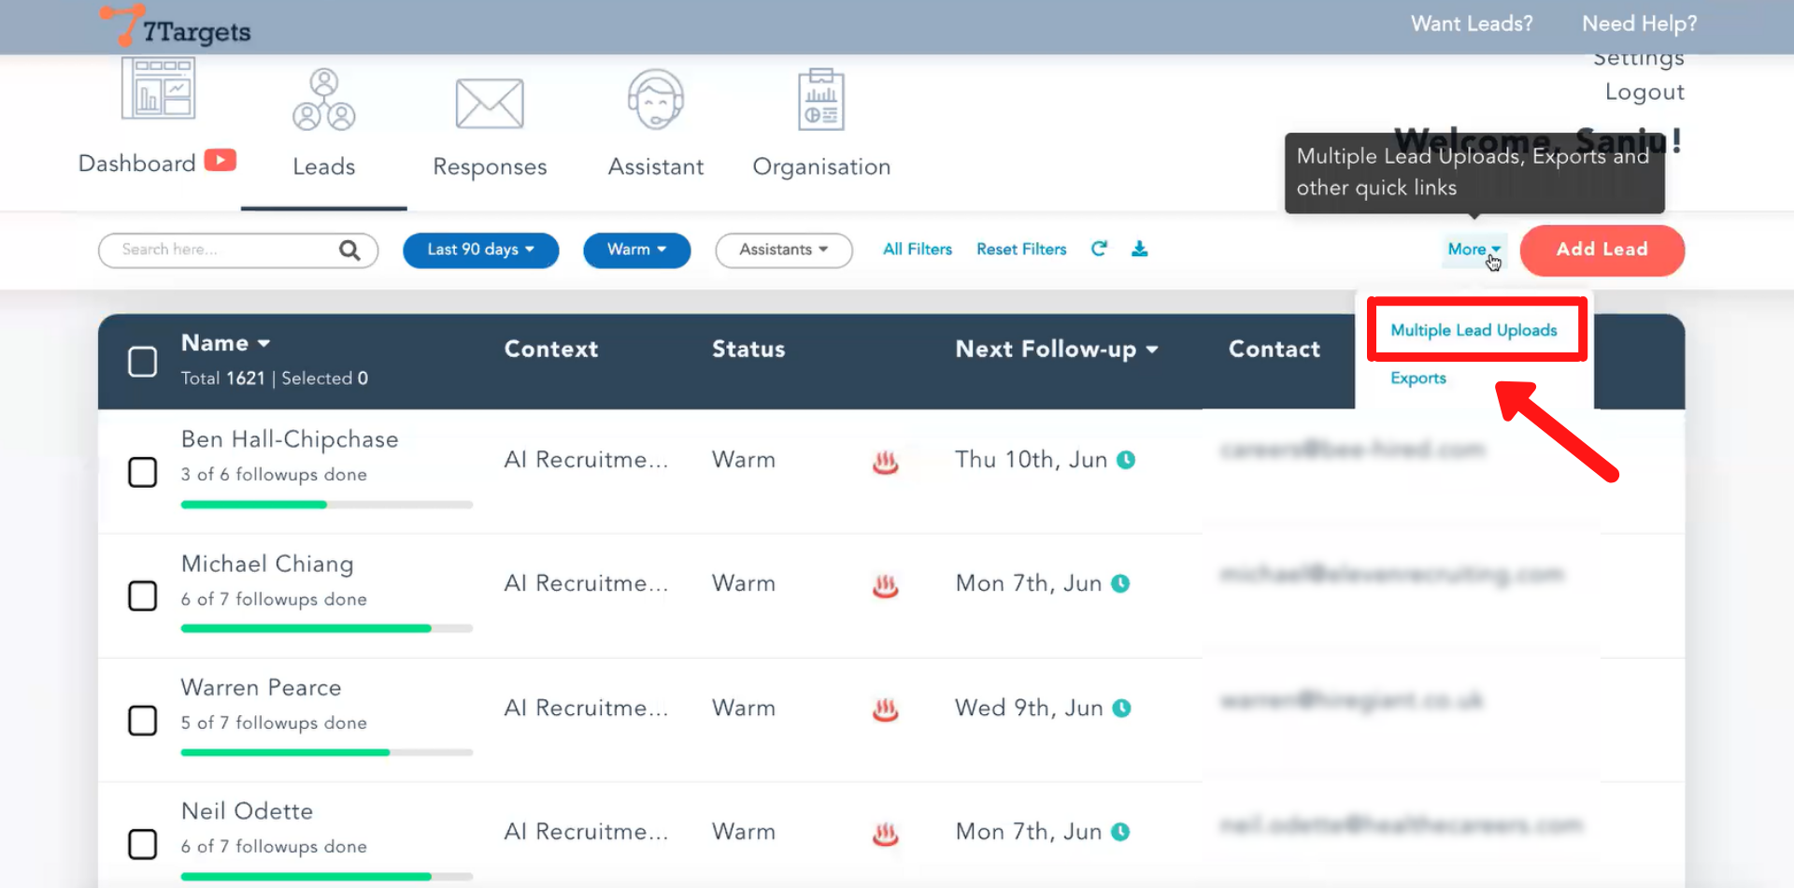Click the download leads icon

point(1139,249)
